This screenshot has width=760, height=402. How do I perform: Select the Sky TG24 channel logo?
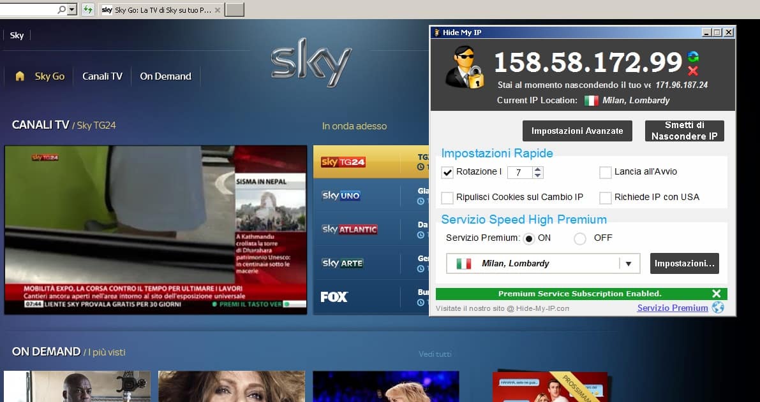click(x=343, y=162)
